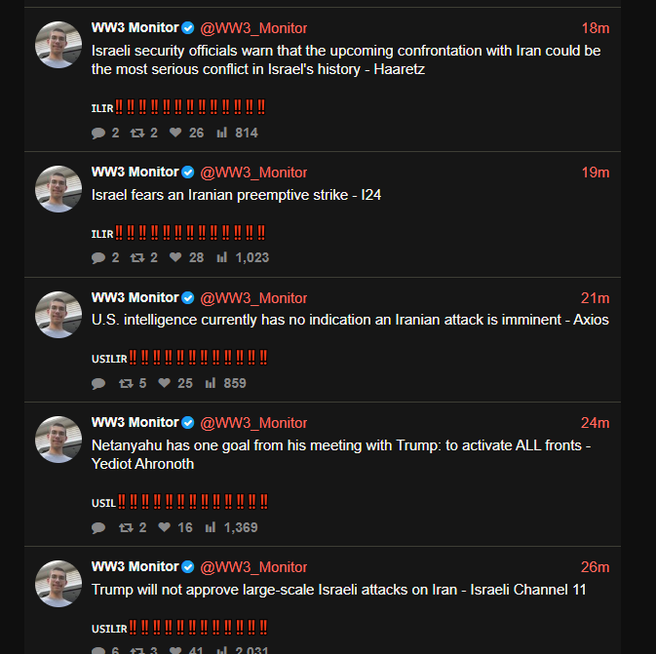Screen dimensions: 656x654
Task: Click reply icon on Netanyahu tweet
Action: 98,527
